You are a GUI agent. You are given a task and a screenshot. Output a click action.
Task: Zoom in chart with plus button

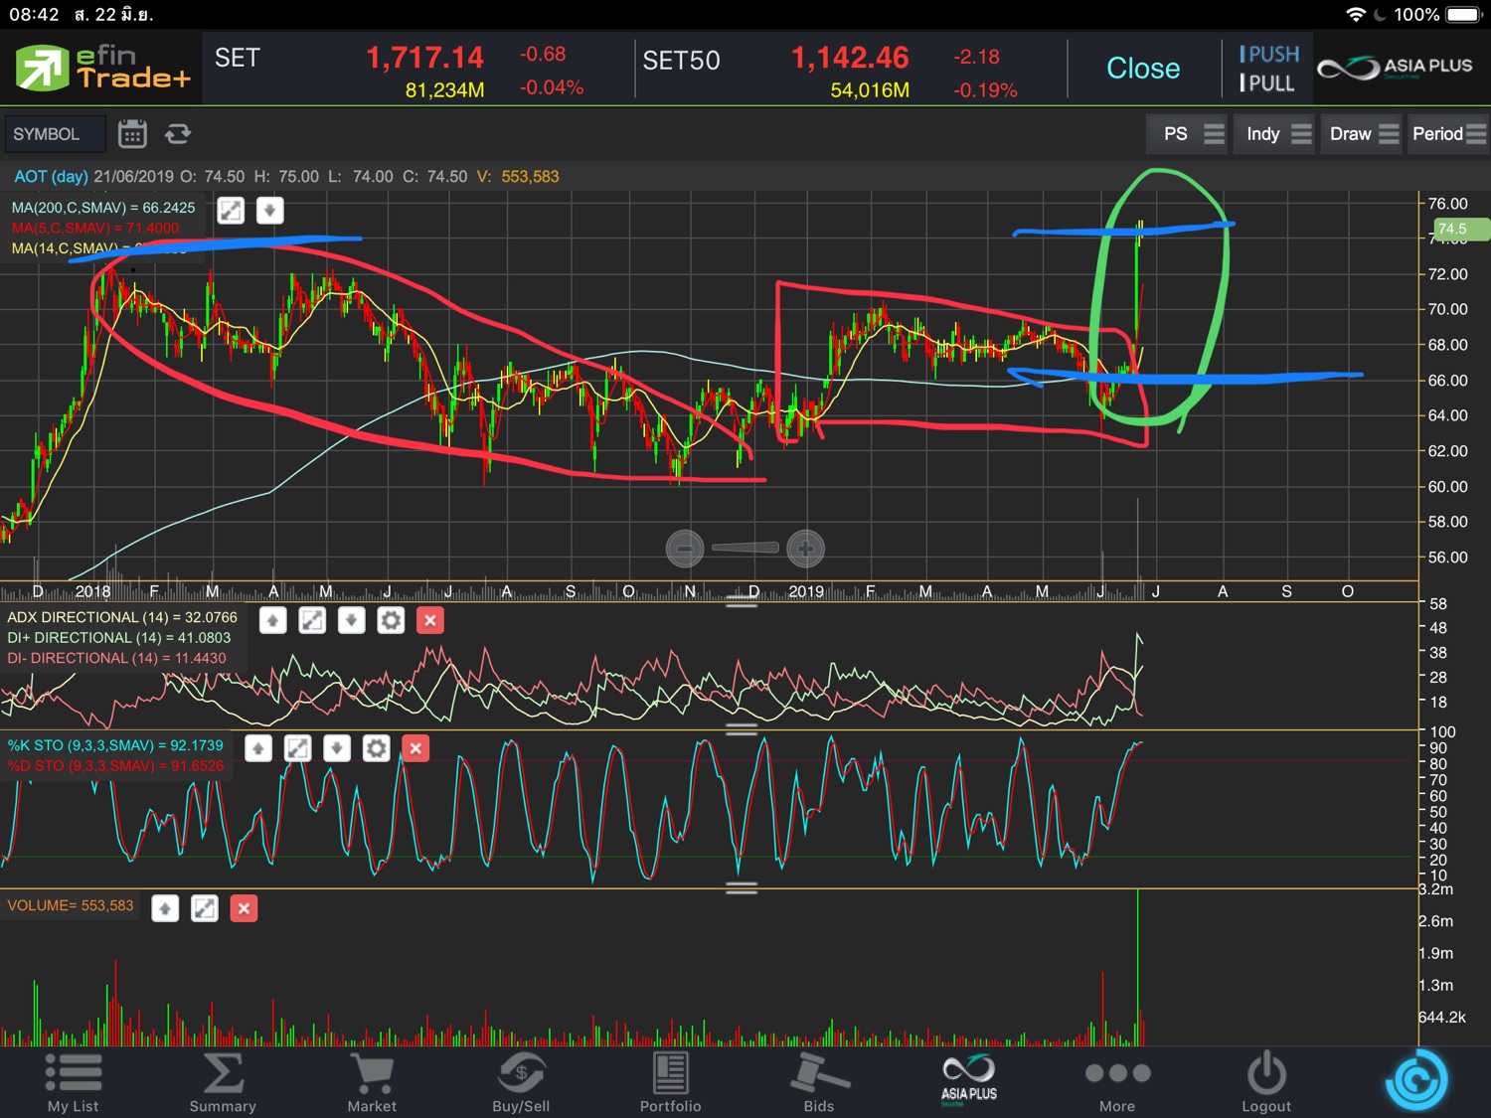[x=805, y=548]
